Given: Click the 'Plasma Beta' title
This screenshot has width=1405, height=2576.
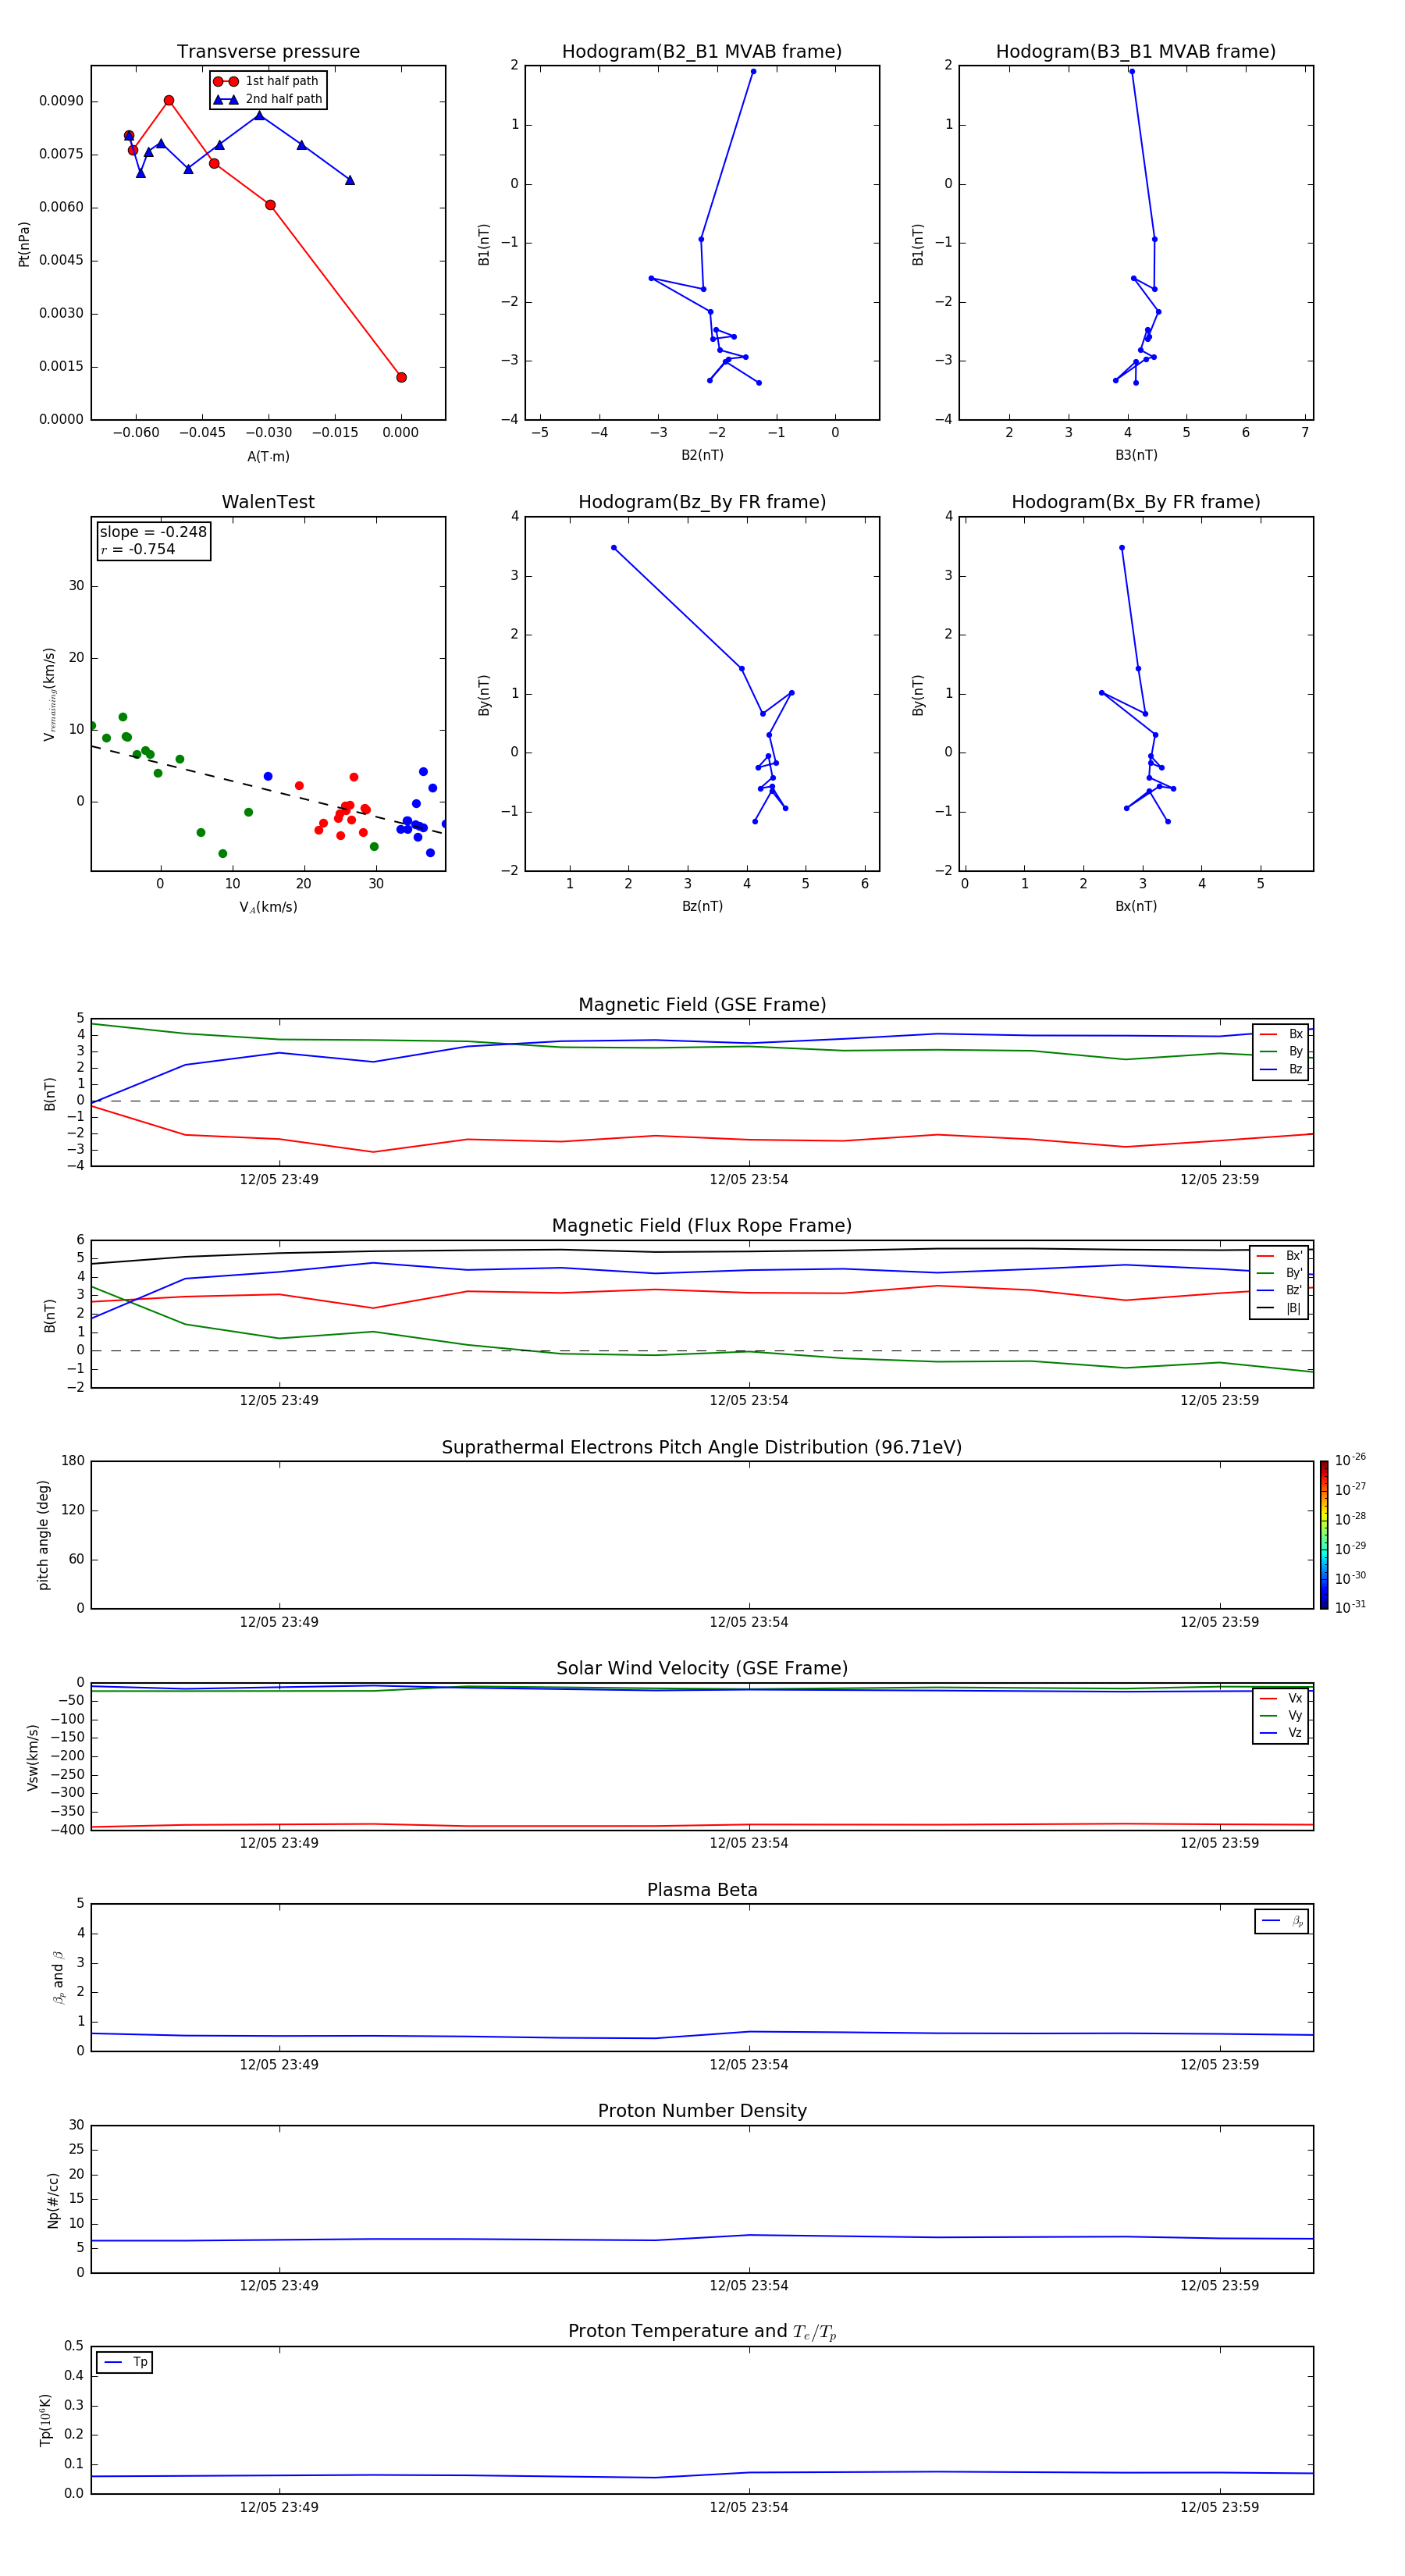Looking at the screenshot, I should click(x=702, y=1890).
